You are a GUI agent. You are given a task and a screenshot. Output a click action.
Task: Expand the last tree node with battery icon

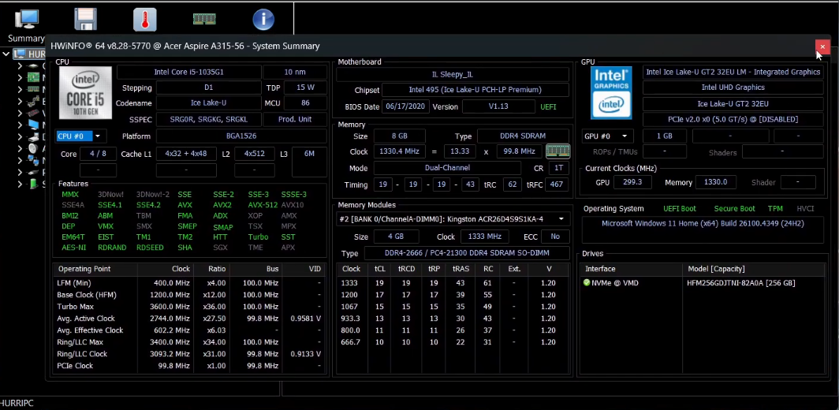[20, 184]
